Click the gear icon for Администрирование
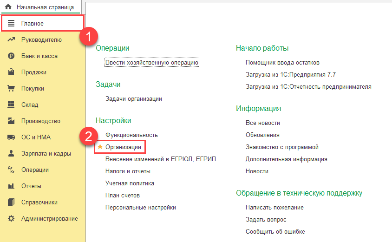 pyautogui.click(x=11, y=219)
